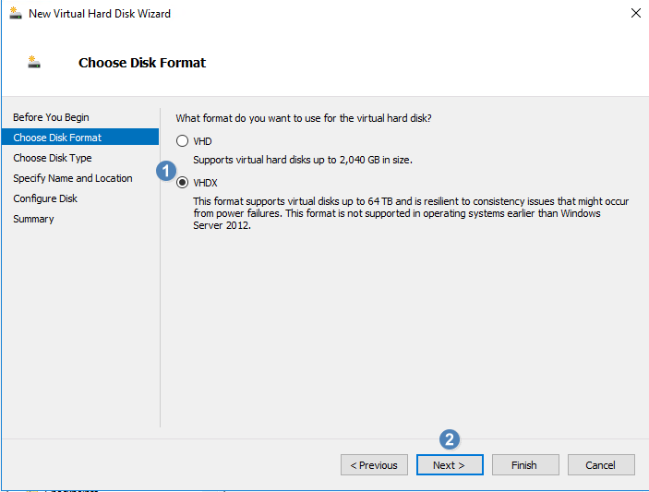This screenshot has width=649, height=492.
Task: Open the Before You Begin step
Action: [x=51, y=117]
